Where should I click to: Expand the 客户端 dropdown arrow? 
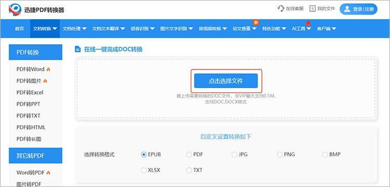pos(334,29)
